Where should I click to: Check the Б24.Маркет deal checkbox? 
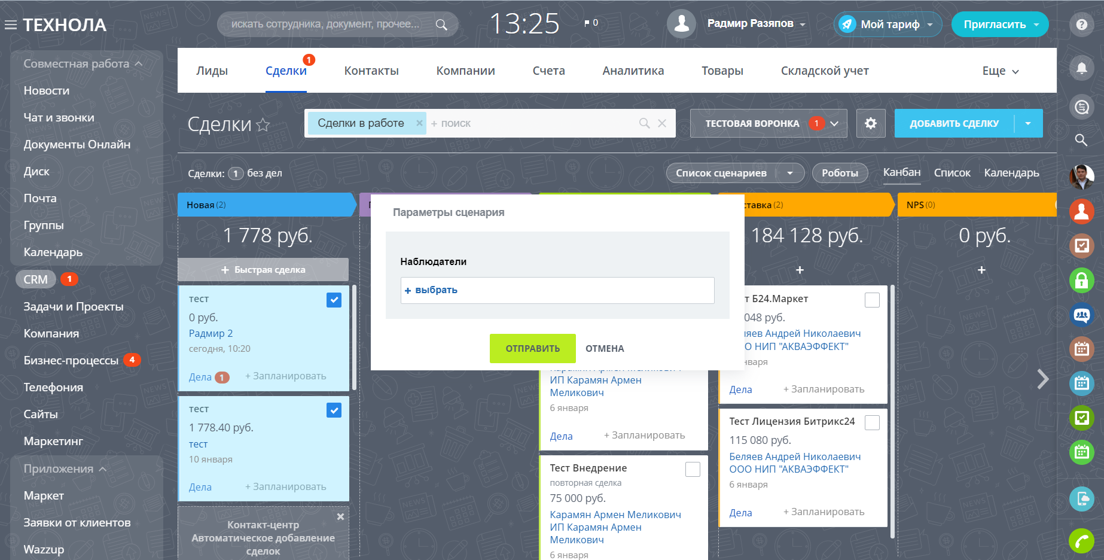pyautogui.click(x=872, y=300)
